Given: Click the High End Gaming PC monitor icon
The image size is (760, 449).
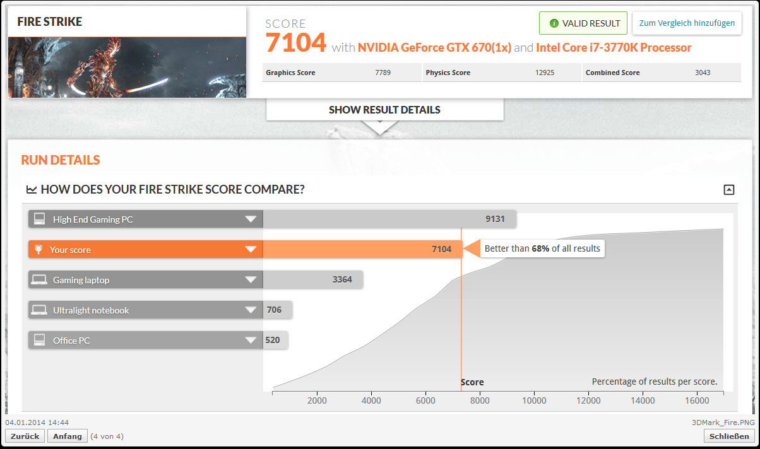Looking at the screenshot, I should pyautogui.click(x=39, y=219).
